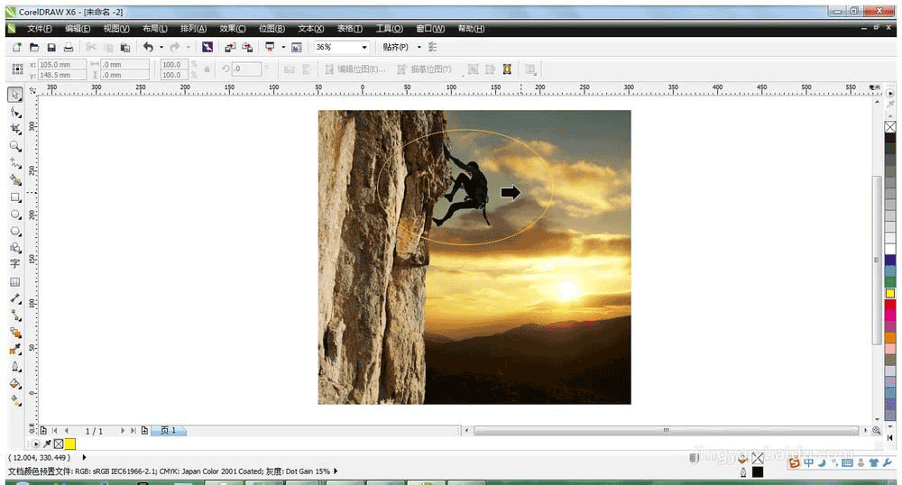Select the Crop tool

point(15,129)
